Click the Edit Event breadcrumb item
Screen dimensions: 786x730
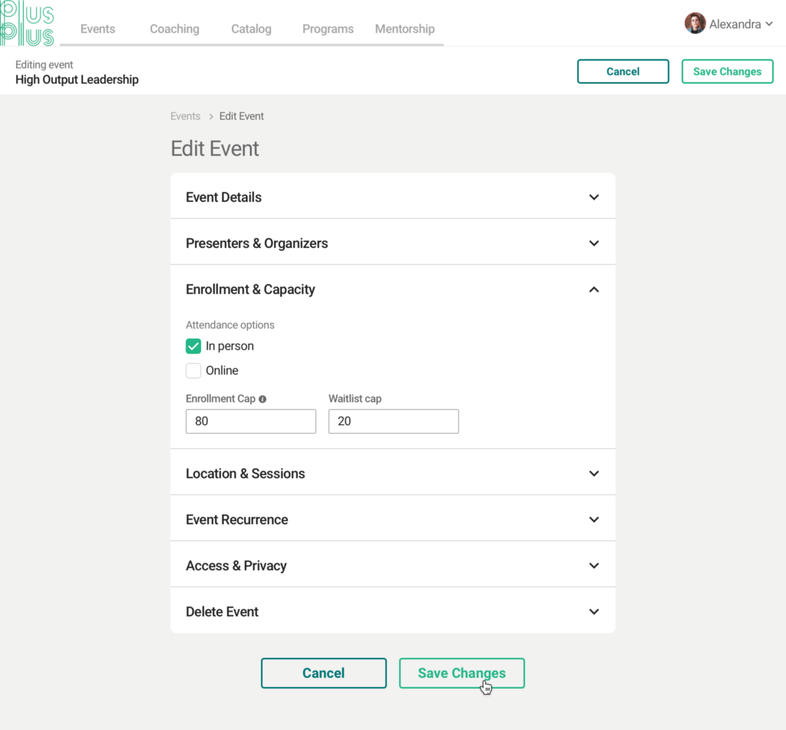(242, 117)
